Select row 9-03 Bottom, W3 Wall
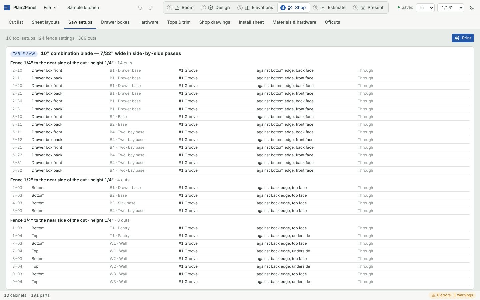This screenshot has height=300, width=480. [240, 274]
